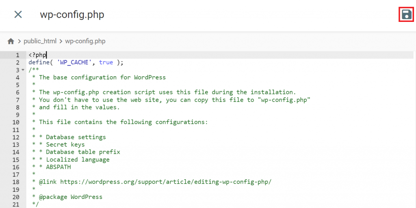
Task: Click the true keyword on line 2
Action: (106, 62)
